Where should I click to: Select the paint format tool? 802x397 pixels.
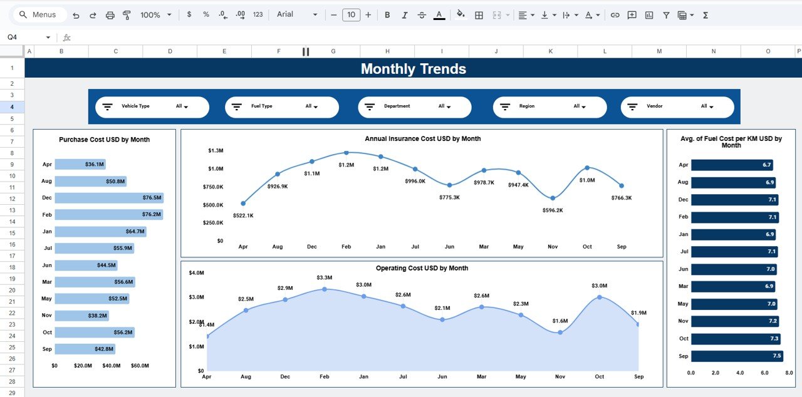click(x=126, y=14)
